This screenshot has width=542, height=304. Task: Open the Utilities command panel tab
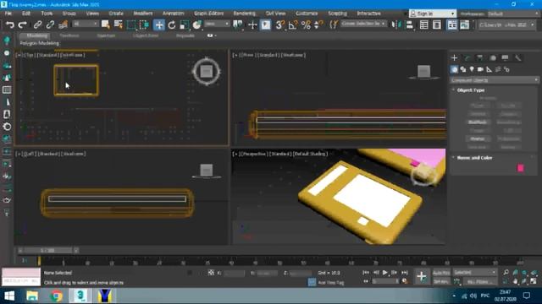coord(517,58)
